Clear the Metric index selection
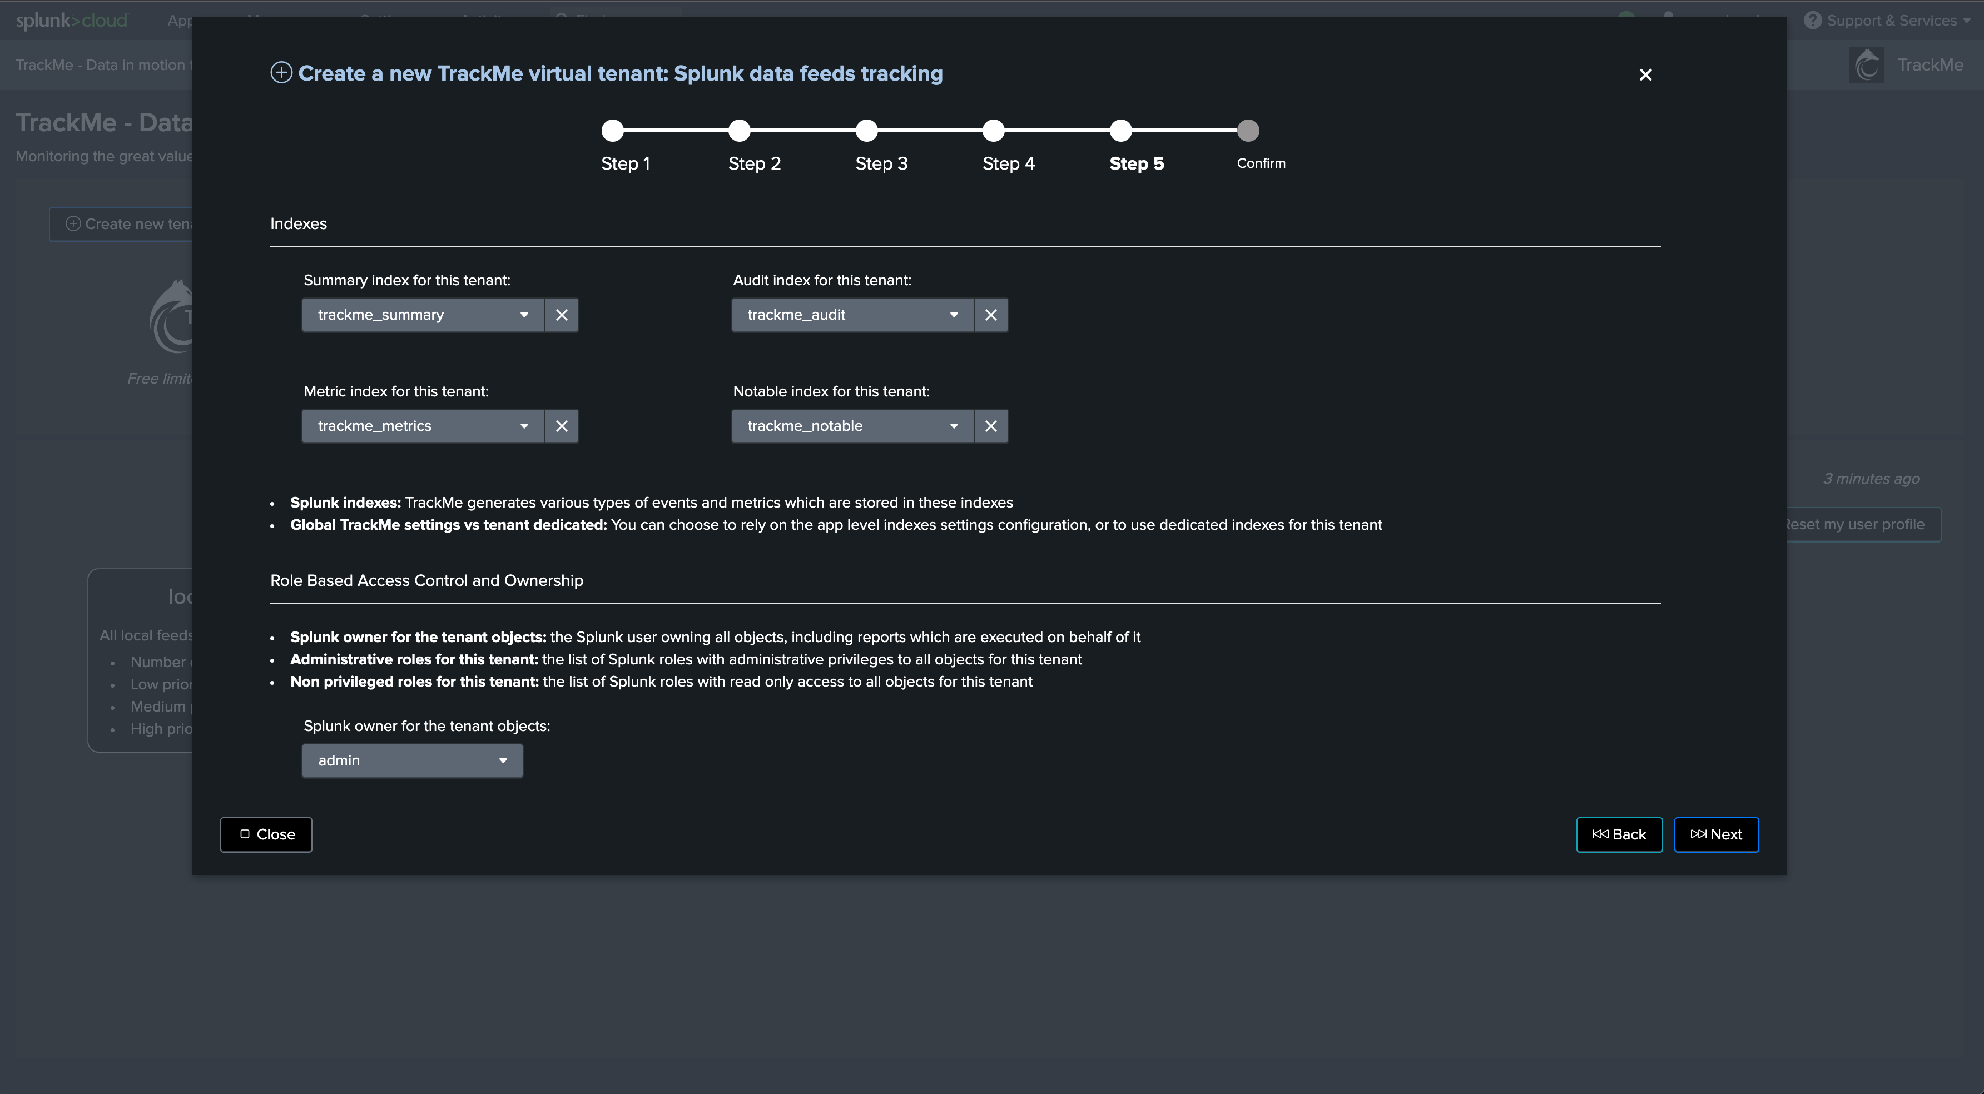This screenshot has height=1094, width=1984. [562, 426]
